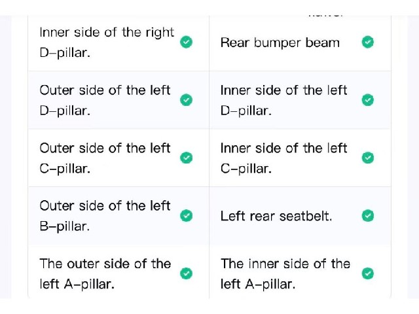Click check mark beside Outer side left B-pillar

click(x=186, y=216)
